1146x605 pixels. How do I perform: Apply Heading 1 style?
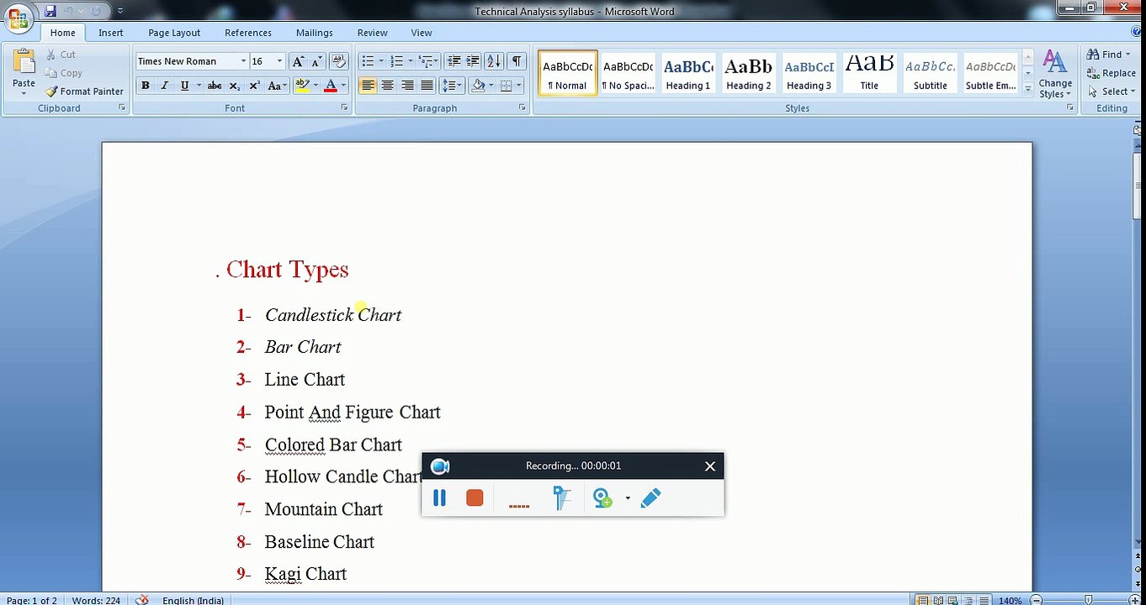pyautogui.click(x=687, y=73)
